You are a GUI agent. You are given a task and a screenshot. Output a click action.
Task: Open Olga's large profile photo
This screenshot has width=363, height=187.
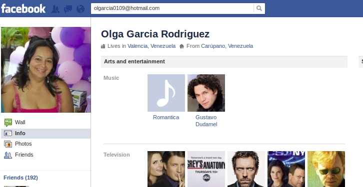click(x=46, y=70)
